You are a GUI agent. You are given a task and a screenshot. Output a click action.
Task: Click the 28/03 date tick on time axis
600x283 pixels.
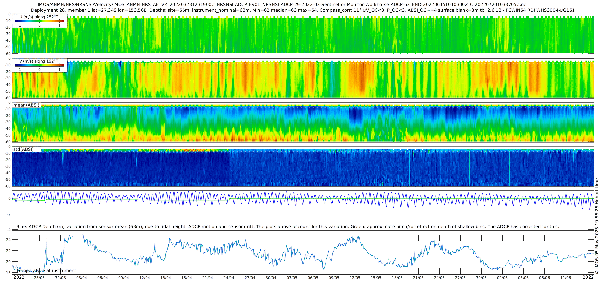pyautogui.click(x=39, y=278)
